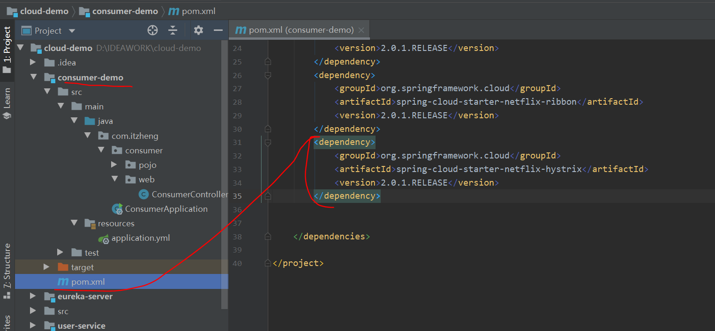Open the 7: Structure tool window tab
This screenshot has width=715, height=331.
(x=7, y=271)
